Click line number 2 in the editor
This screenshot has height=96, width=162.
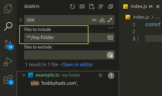pyautogui.click(x=134, y=32)
